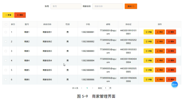Click 修改 edit button for 商家6
182x103 pixels.
(x=160, y=79)
